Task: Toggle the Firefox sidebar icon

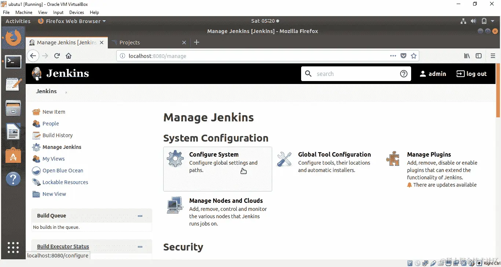Action: [x=479, y=56]
